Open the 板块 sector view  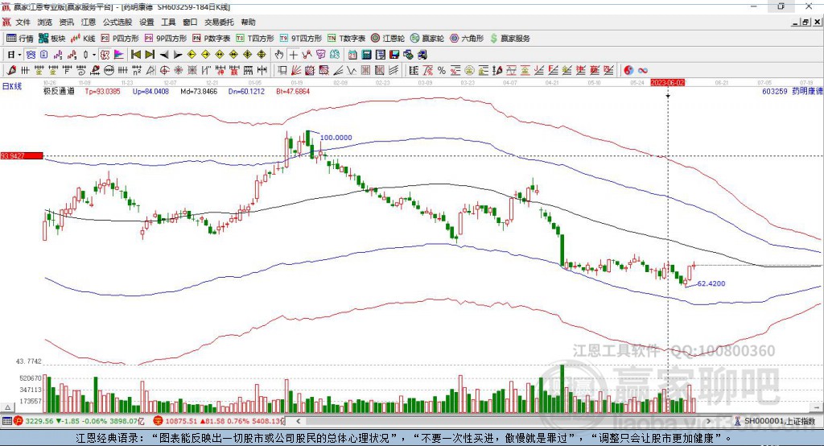[x=52, y=39]
